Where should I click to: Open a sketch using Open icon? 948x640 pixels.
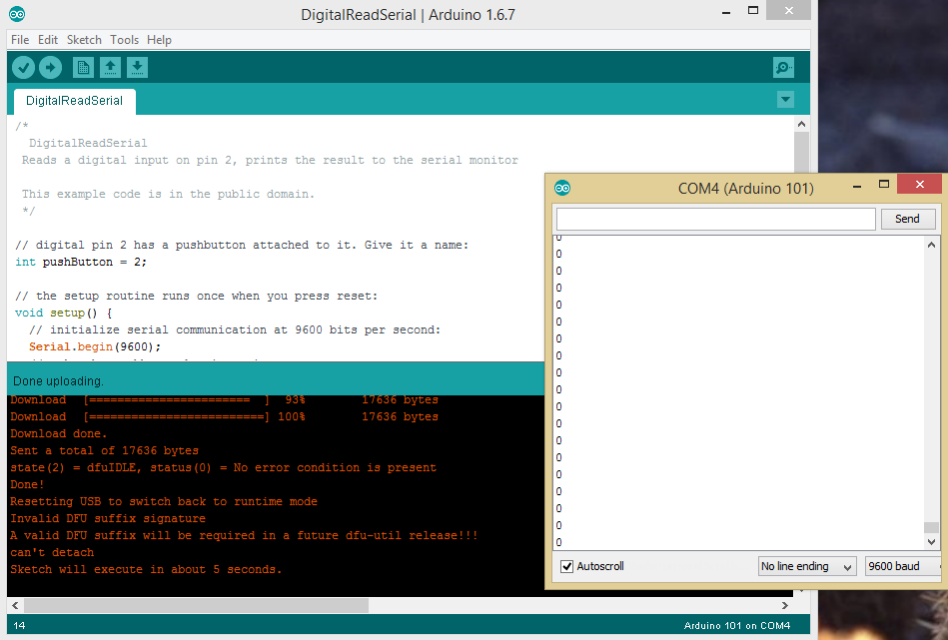111,67
